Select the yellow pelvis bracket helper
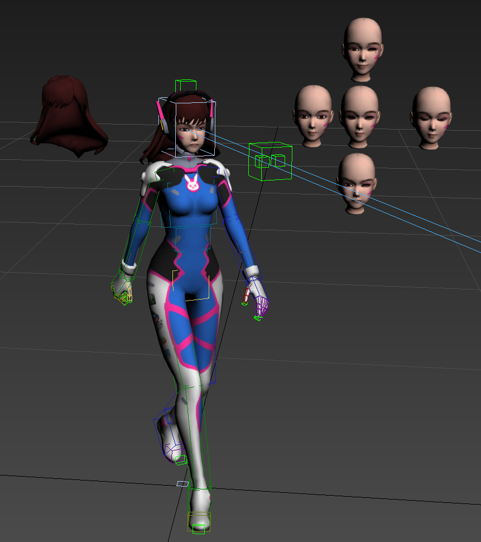 tap(191, 285)
